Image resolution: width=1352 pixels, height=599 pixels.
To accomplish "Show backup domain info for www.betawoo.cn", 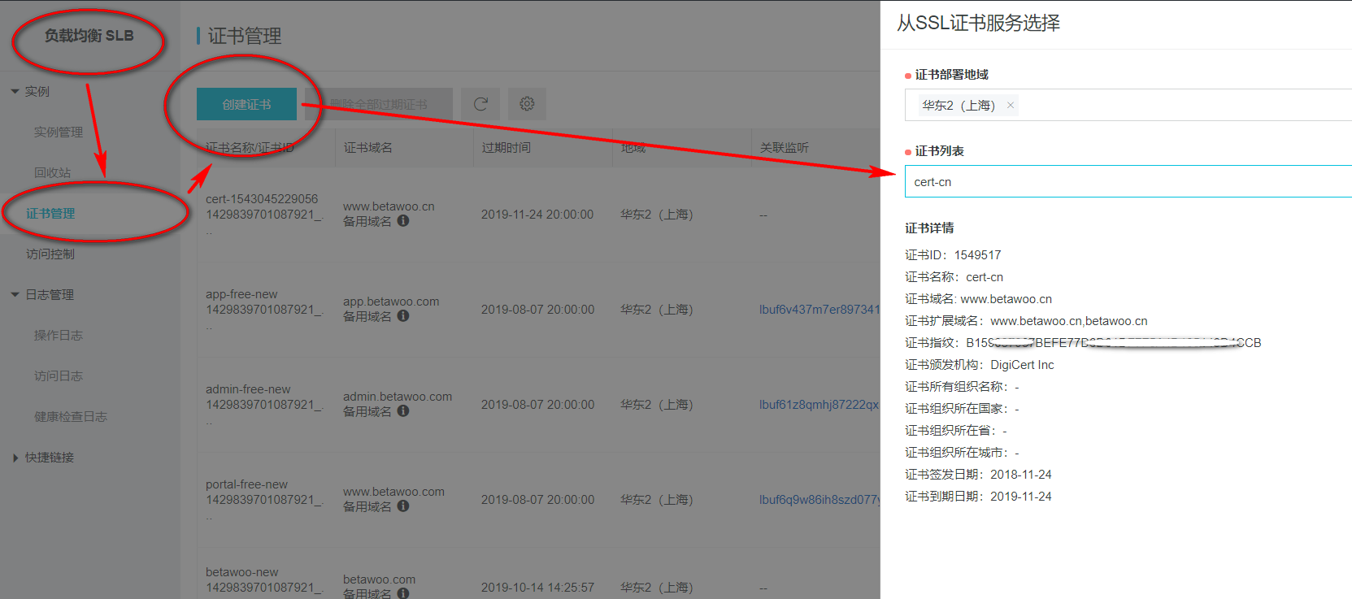I will click(403, 221).
